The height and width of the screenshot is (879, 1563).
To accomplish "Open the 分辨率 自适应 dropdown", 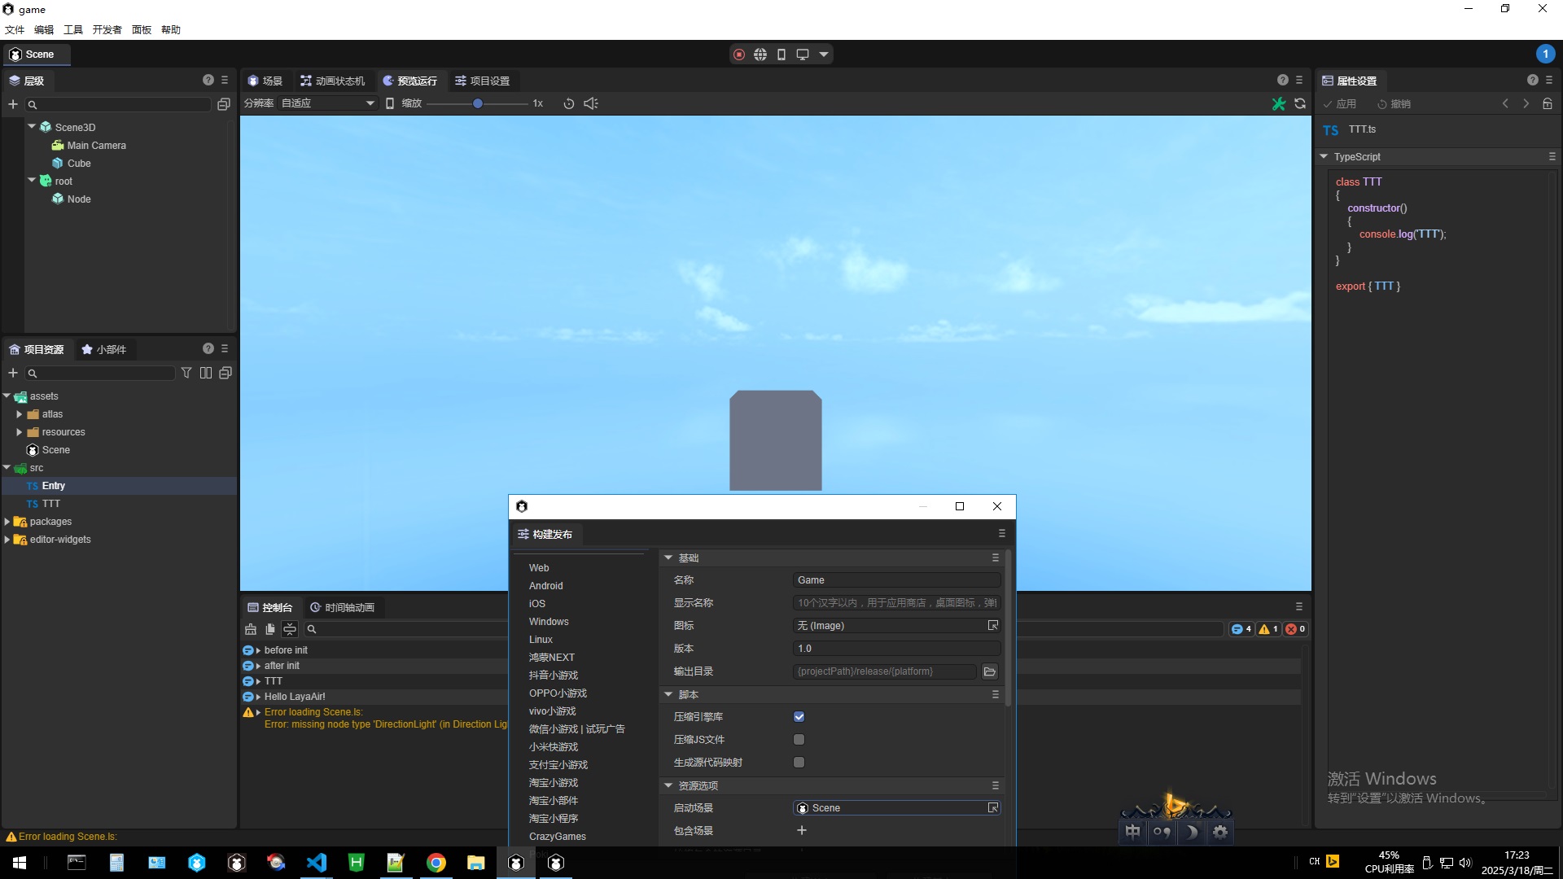I will tap(327, 103).
